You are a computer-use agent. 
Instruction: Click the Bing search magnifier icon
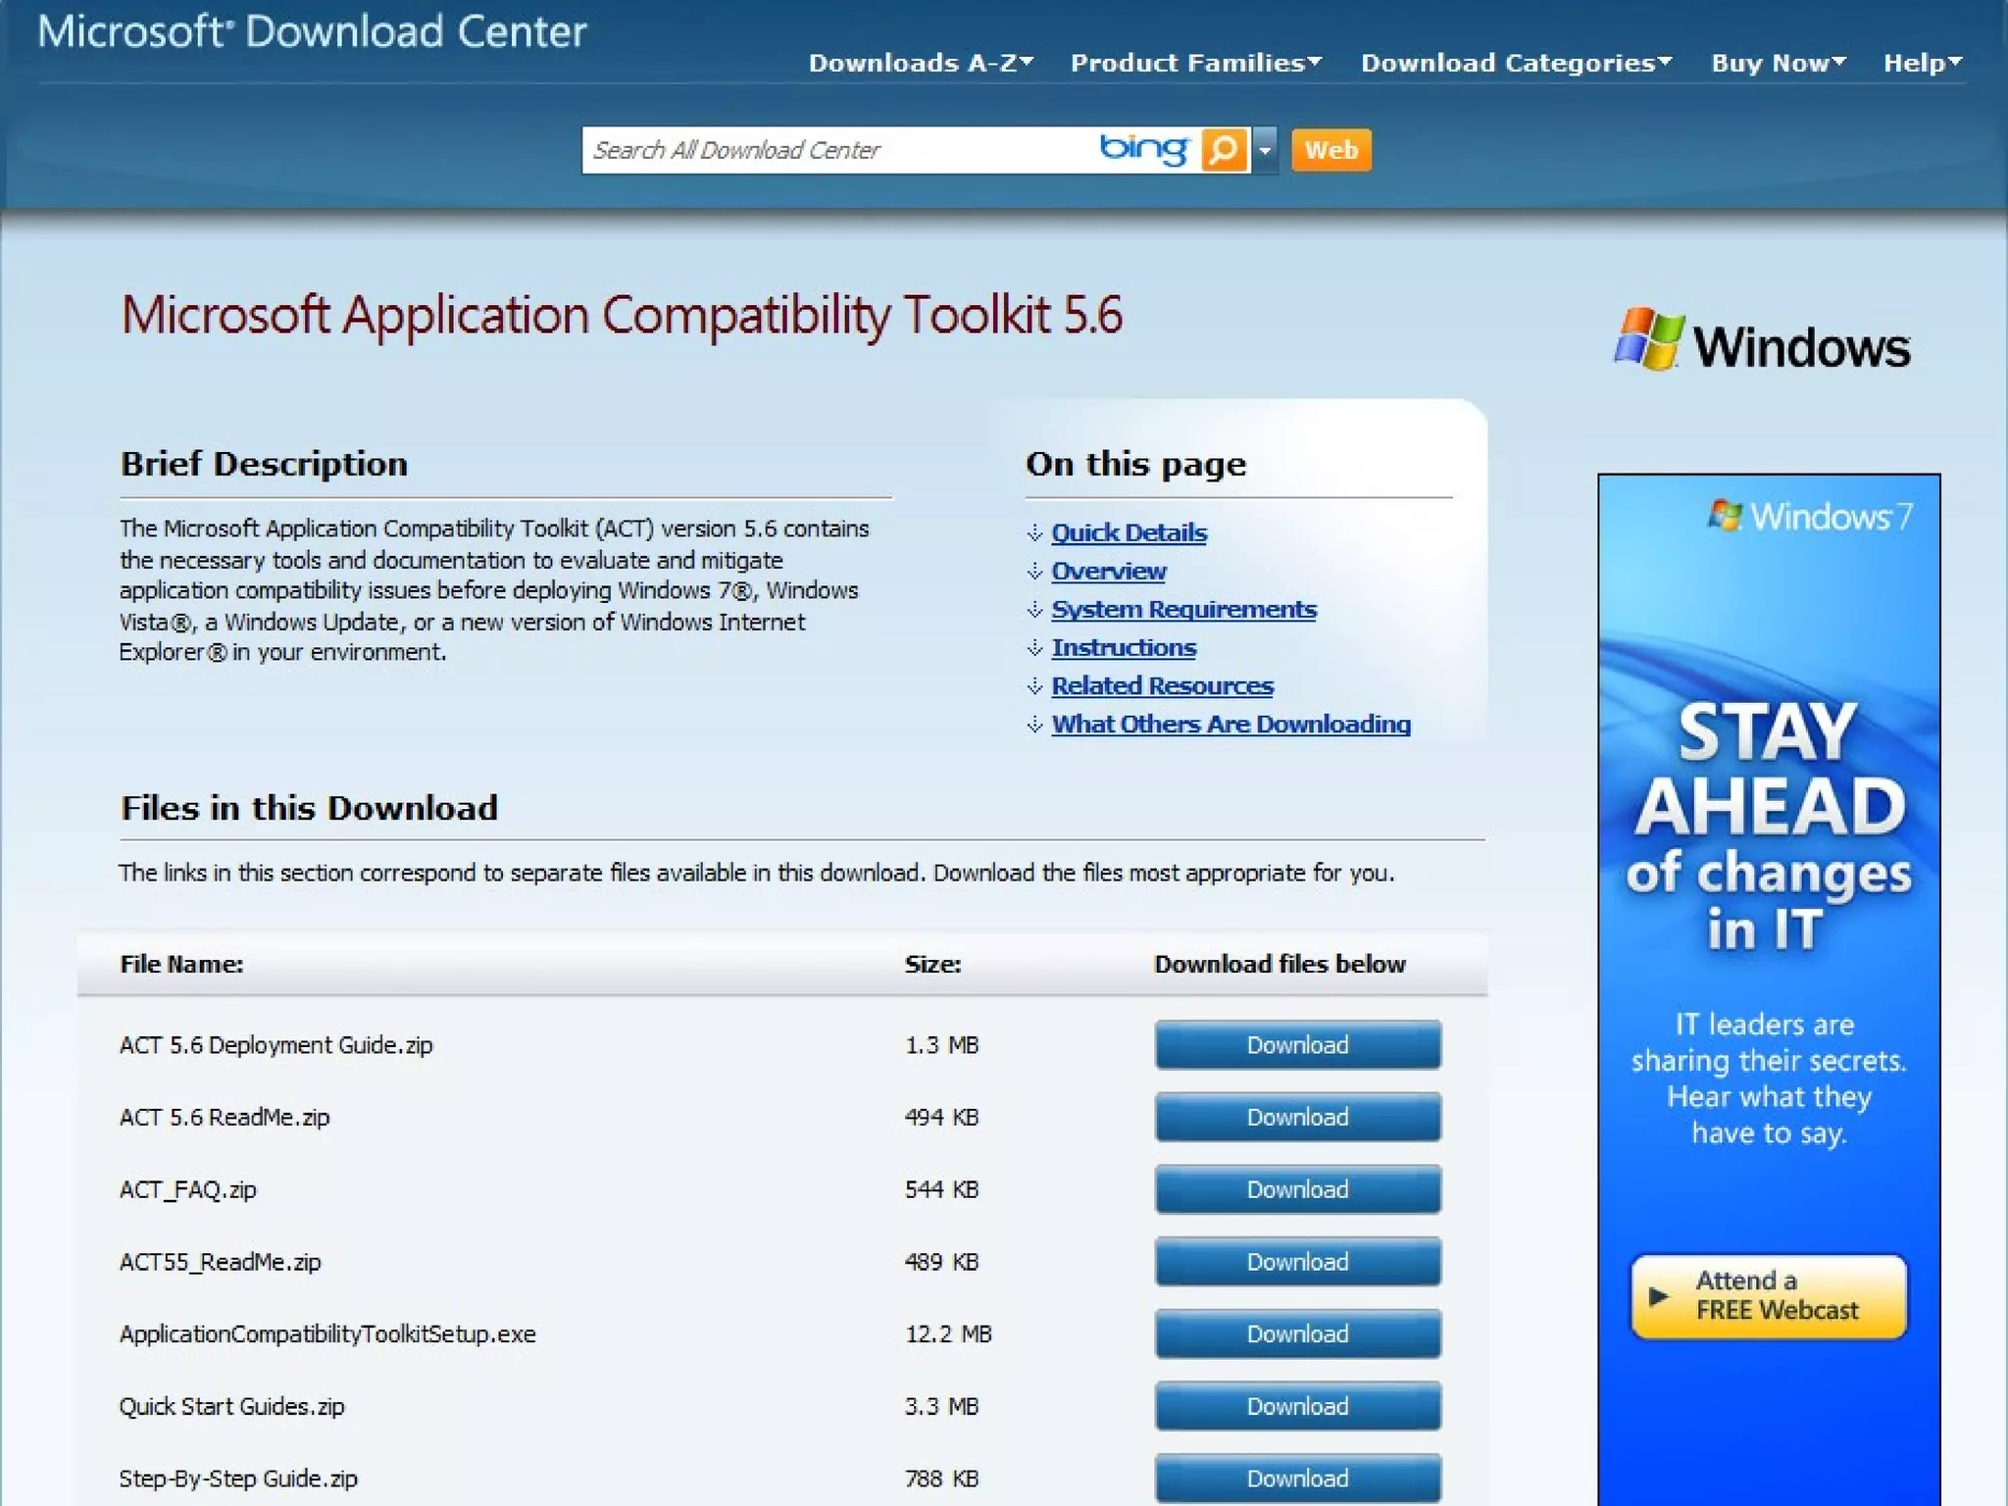pyautogui.click(x=1224, y=150)
